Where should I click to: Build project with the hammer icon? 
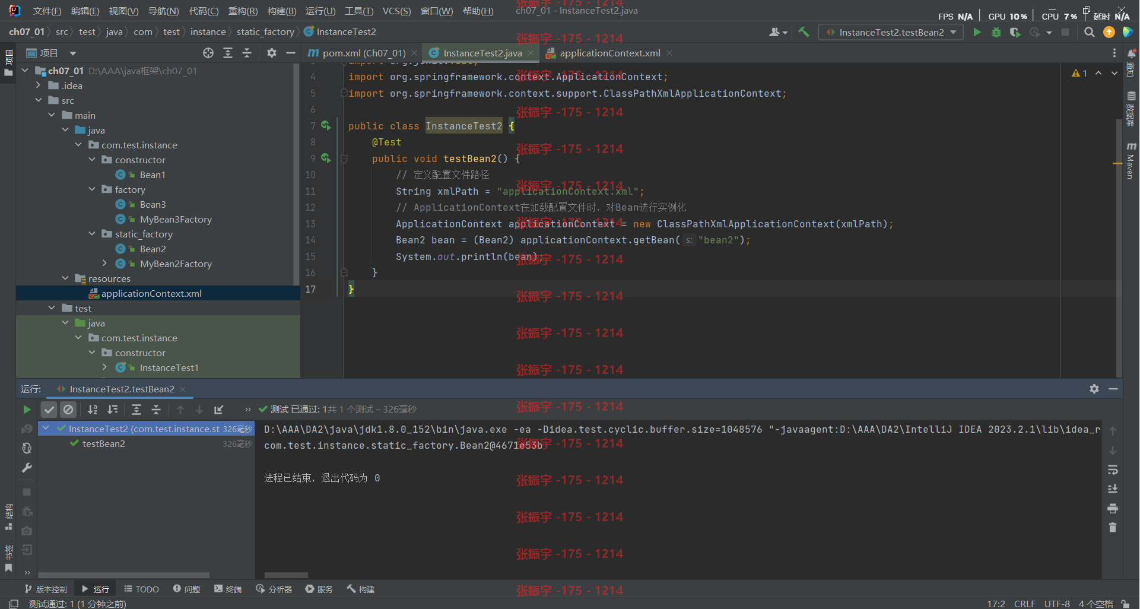804,32
